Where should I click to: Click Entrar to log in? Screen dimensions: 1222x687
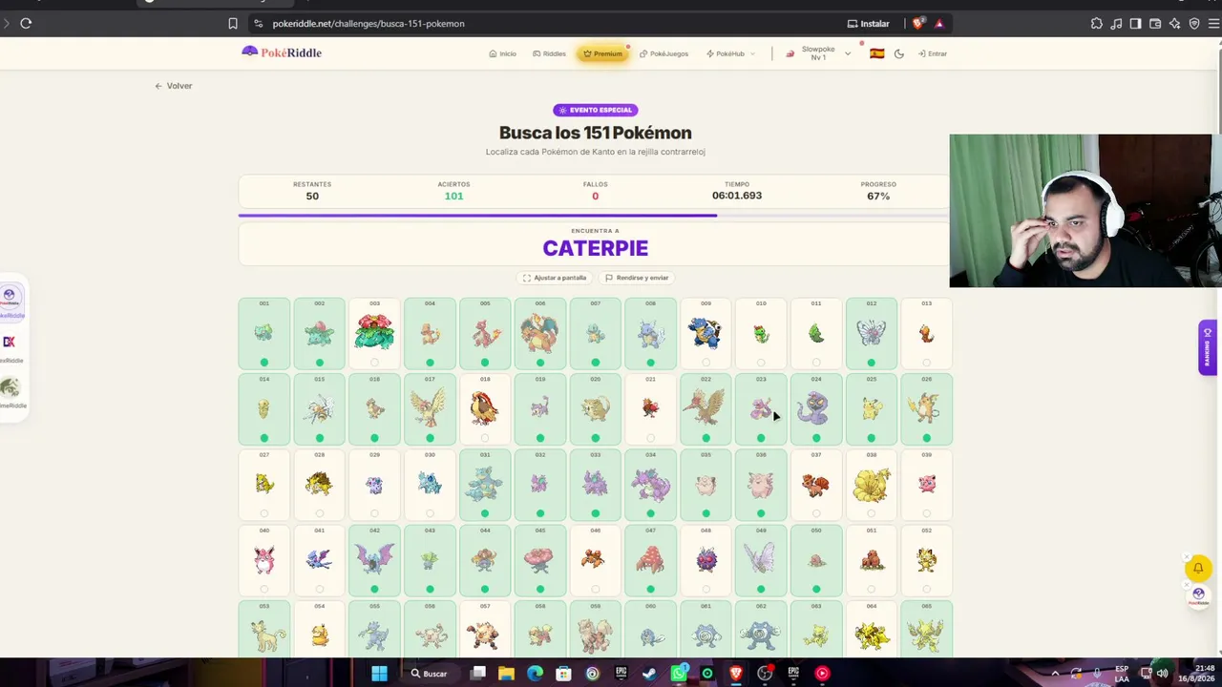pyautogui.click(x=932, y=53)
